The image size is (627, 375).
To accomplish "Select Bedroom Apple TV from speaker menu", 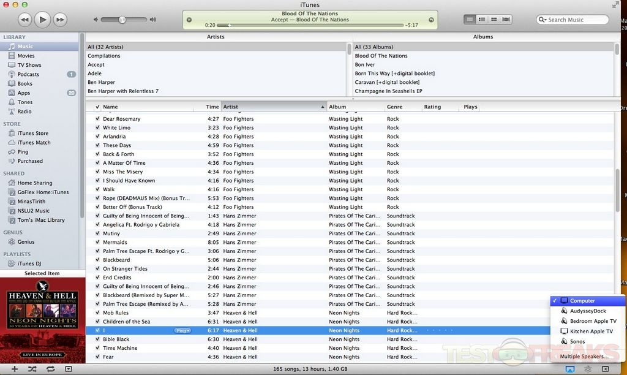I will point(593,321).
